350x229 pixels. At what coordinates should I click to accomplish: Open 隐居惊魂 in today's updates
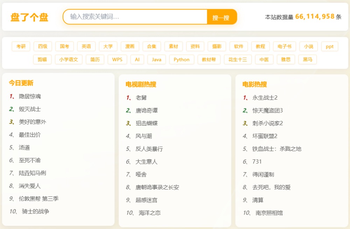[30, 96]
